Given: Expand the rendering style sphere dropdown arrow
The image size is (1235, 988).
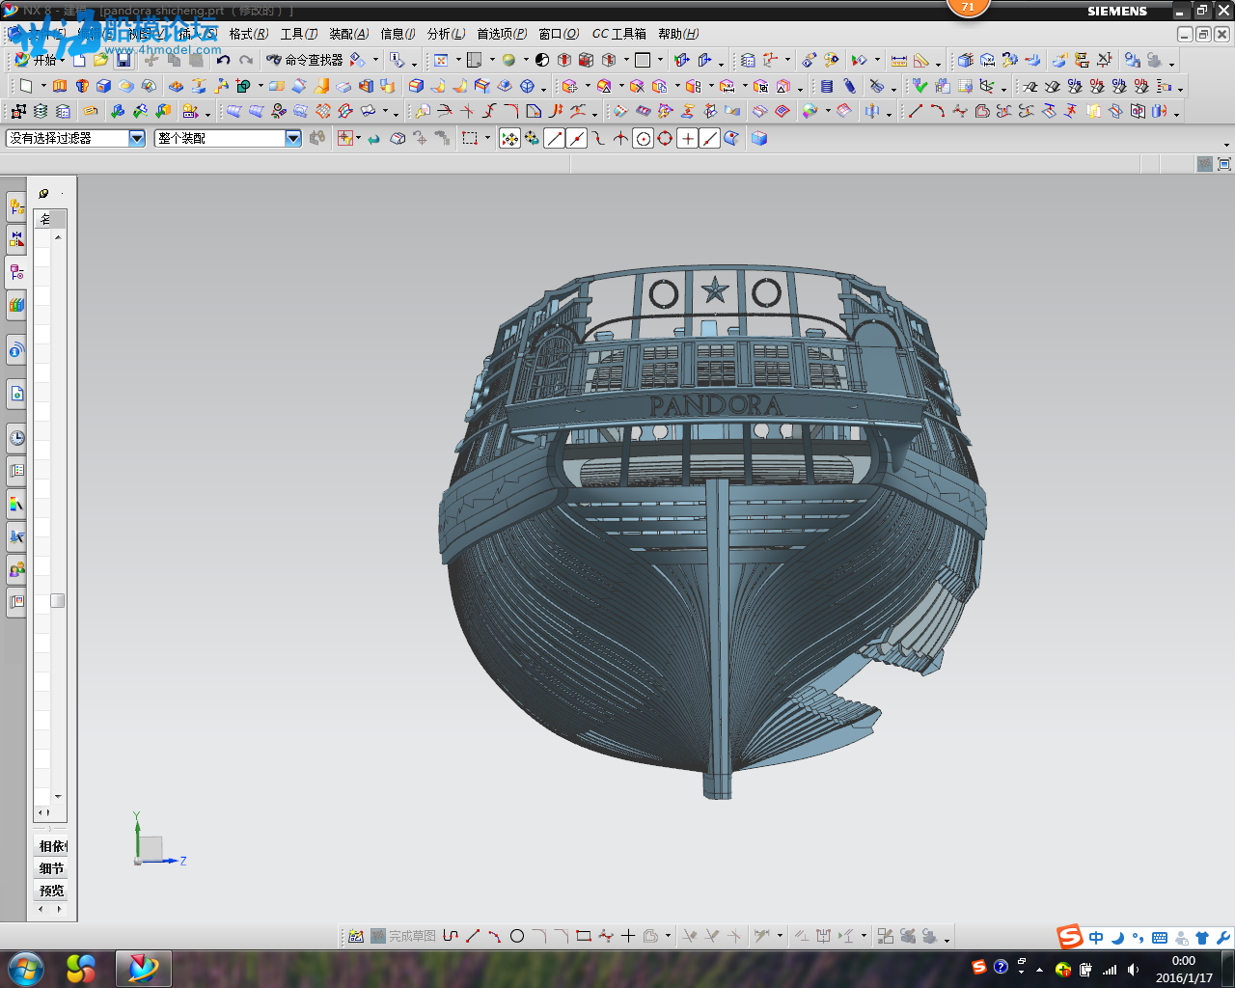Looking at the screenshot, I should [x=526, y=60].
